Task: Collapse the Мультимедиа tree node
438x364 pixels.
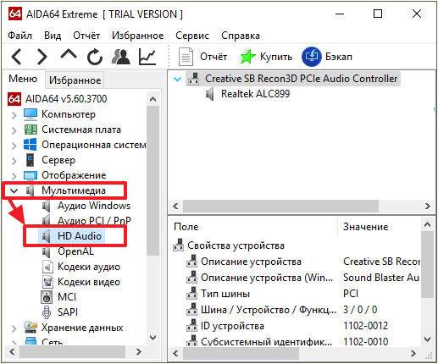Action: coord(14,190)
